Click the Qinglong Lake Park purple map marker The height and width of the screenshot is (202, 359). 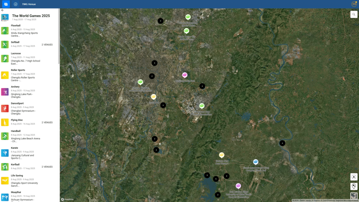coord(185,75)
